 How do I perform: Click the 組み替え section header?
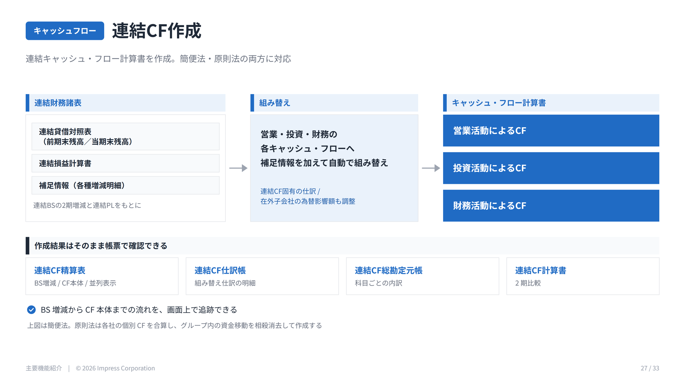[x=334, y=103]
